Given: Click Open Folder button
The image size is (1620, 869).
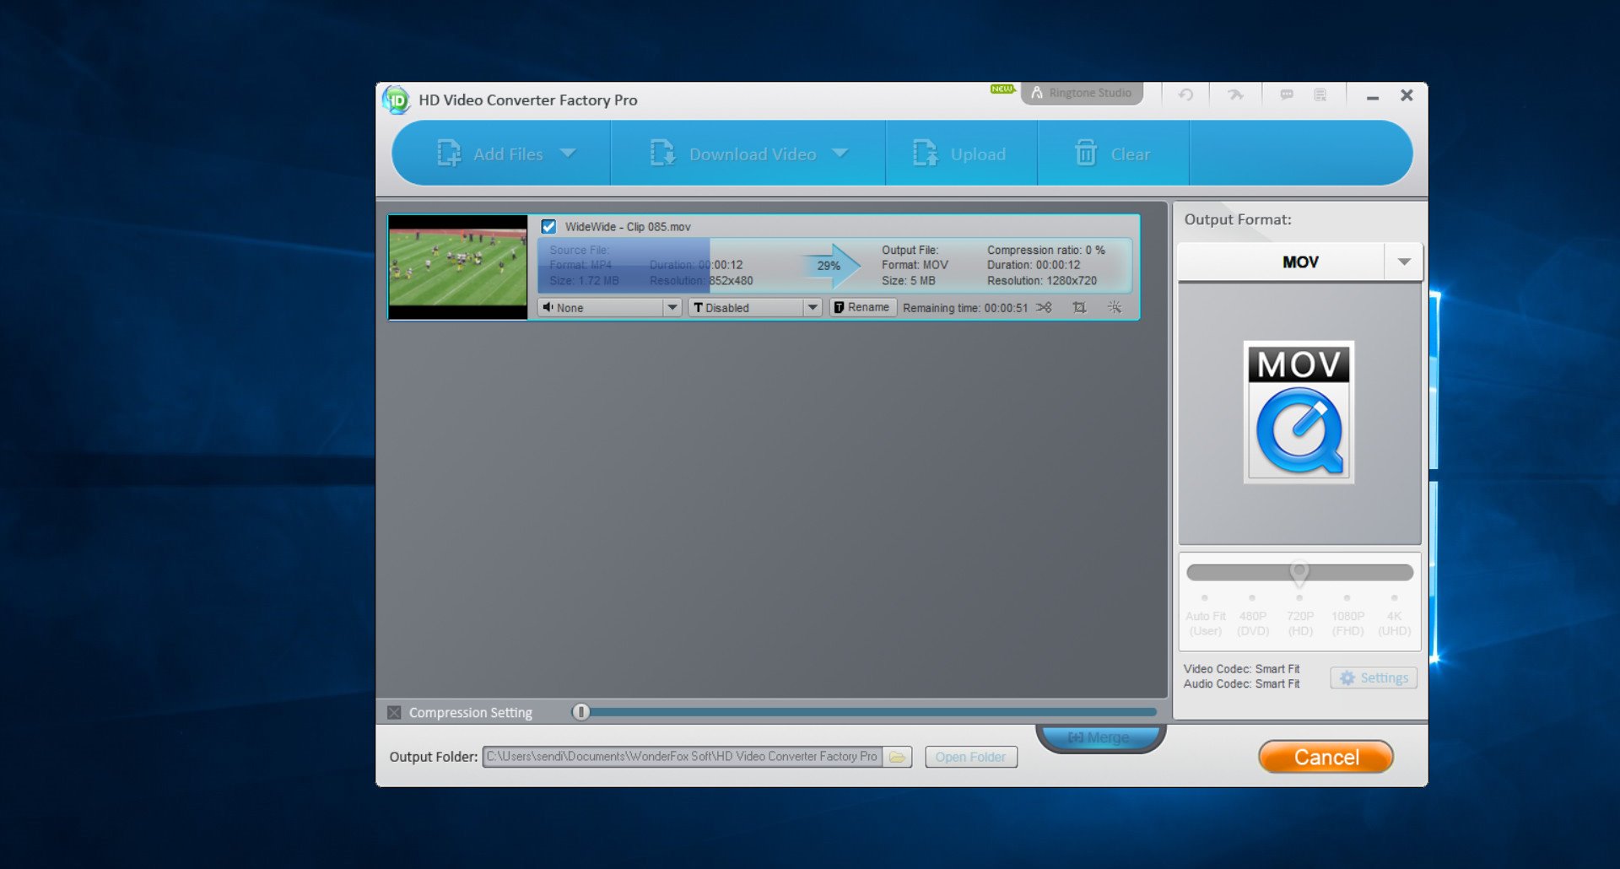Looking at the screenshot, I should pos(970,757).
